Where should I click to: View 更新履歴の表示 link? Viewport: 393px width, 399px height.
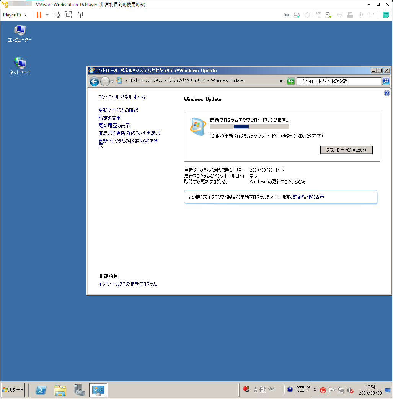[114, 125]
